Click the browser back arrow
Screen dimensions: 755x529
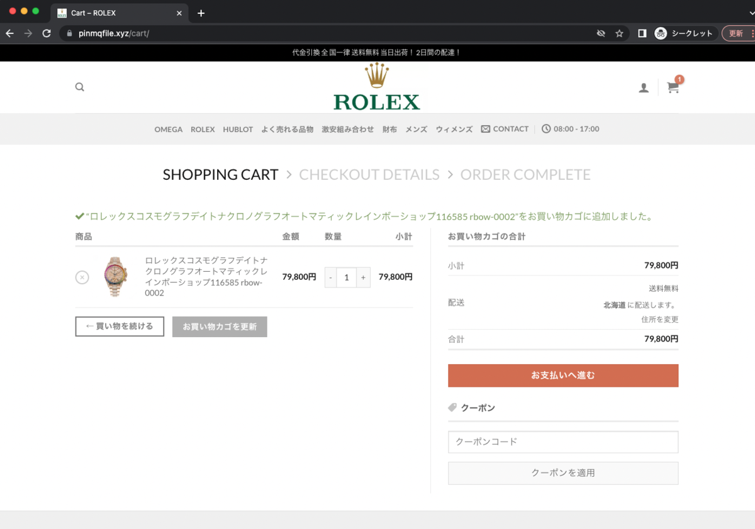click(9, 33)
